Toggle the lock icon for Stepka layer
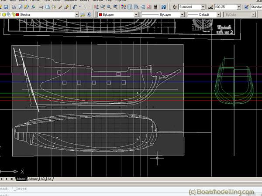This screenshot has height=196, width=262. click(14, 15)
